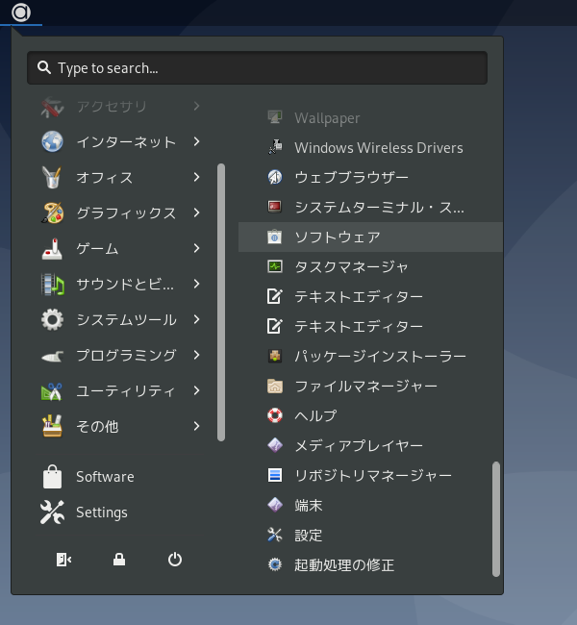This screenshot has height=625, width=577.
Task: Open the ユーティリティ category icon
Action: tap(52, 390)
